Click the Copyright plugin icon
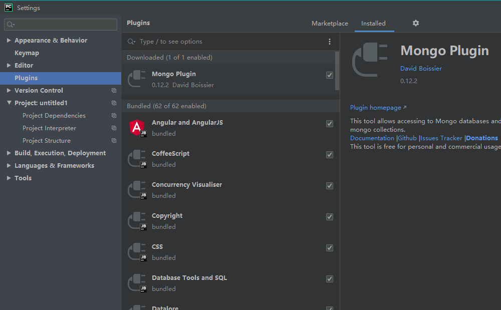Viewport: 501px width, 310px height. (137, 221)
